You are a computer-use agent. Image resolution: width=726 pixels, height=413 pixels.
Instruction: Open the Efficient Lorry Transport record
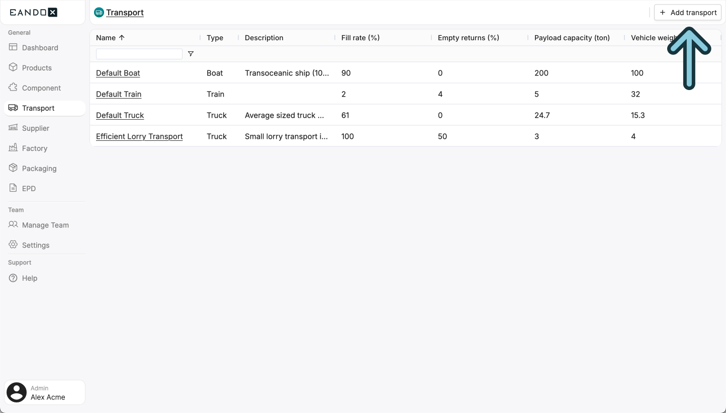[139, 136]
